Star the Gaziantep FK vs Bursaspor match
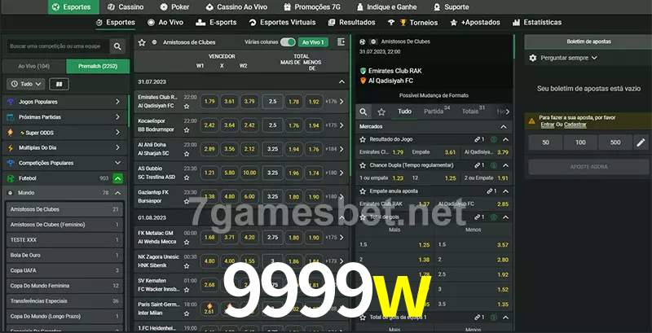Image resolution: width=652 pixels, height=333 pixels. (x=187, y=201)
